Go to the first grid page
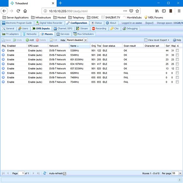183x183 pixels. click(3, 173)
